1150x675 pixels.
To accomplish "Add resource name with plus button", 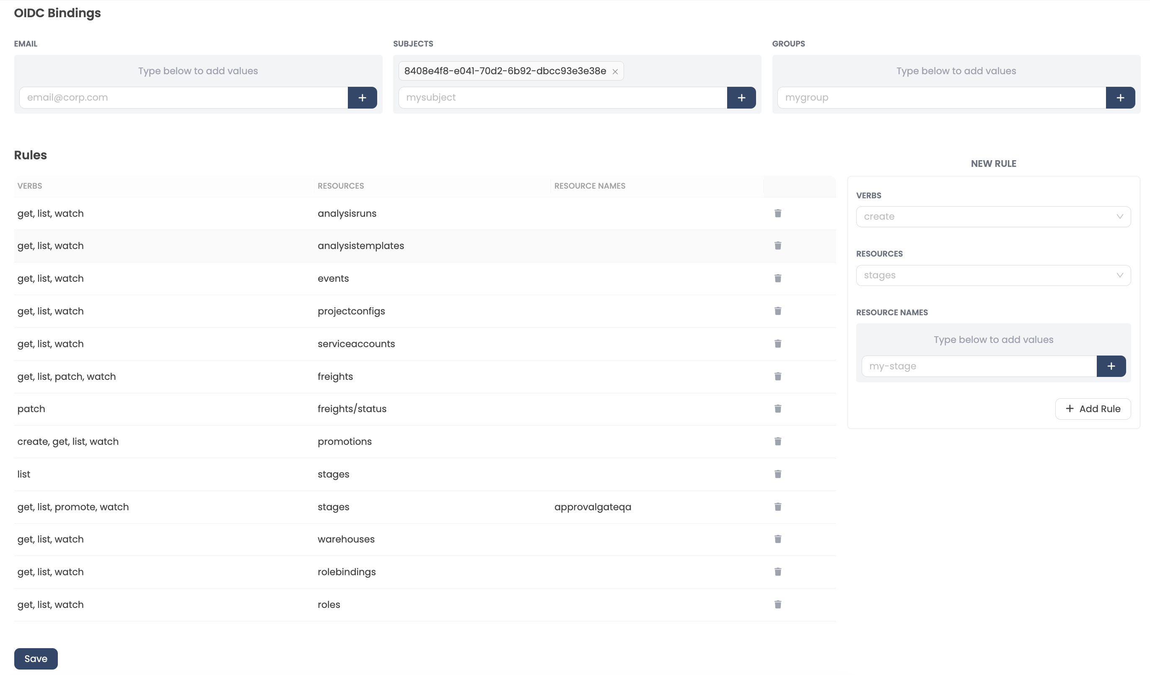I will click(x=1111, y=366).
